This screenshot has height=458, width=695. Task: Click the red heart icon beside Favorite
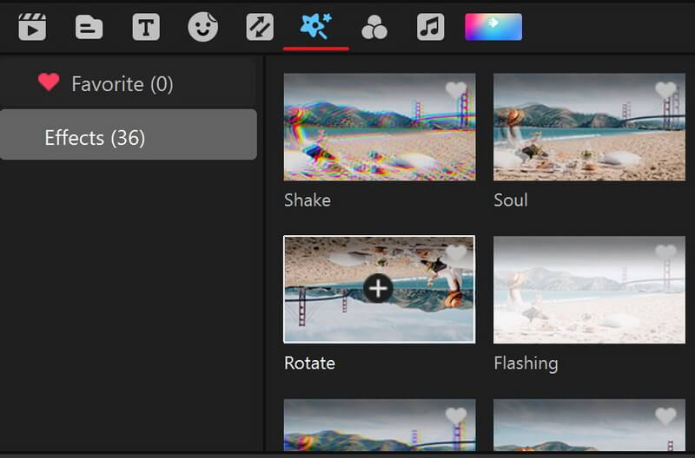[49, 82]
